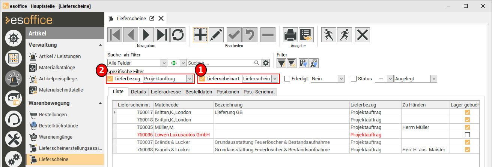Open the Erledigt Nein dropdown
Image resolution: width=492 pixels, height=167 pixels.
tap(341, 79)
